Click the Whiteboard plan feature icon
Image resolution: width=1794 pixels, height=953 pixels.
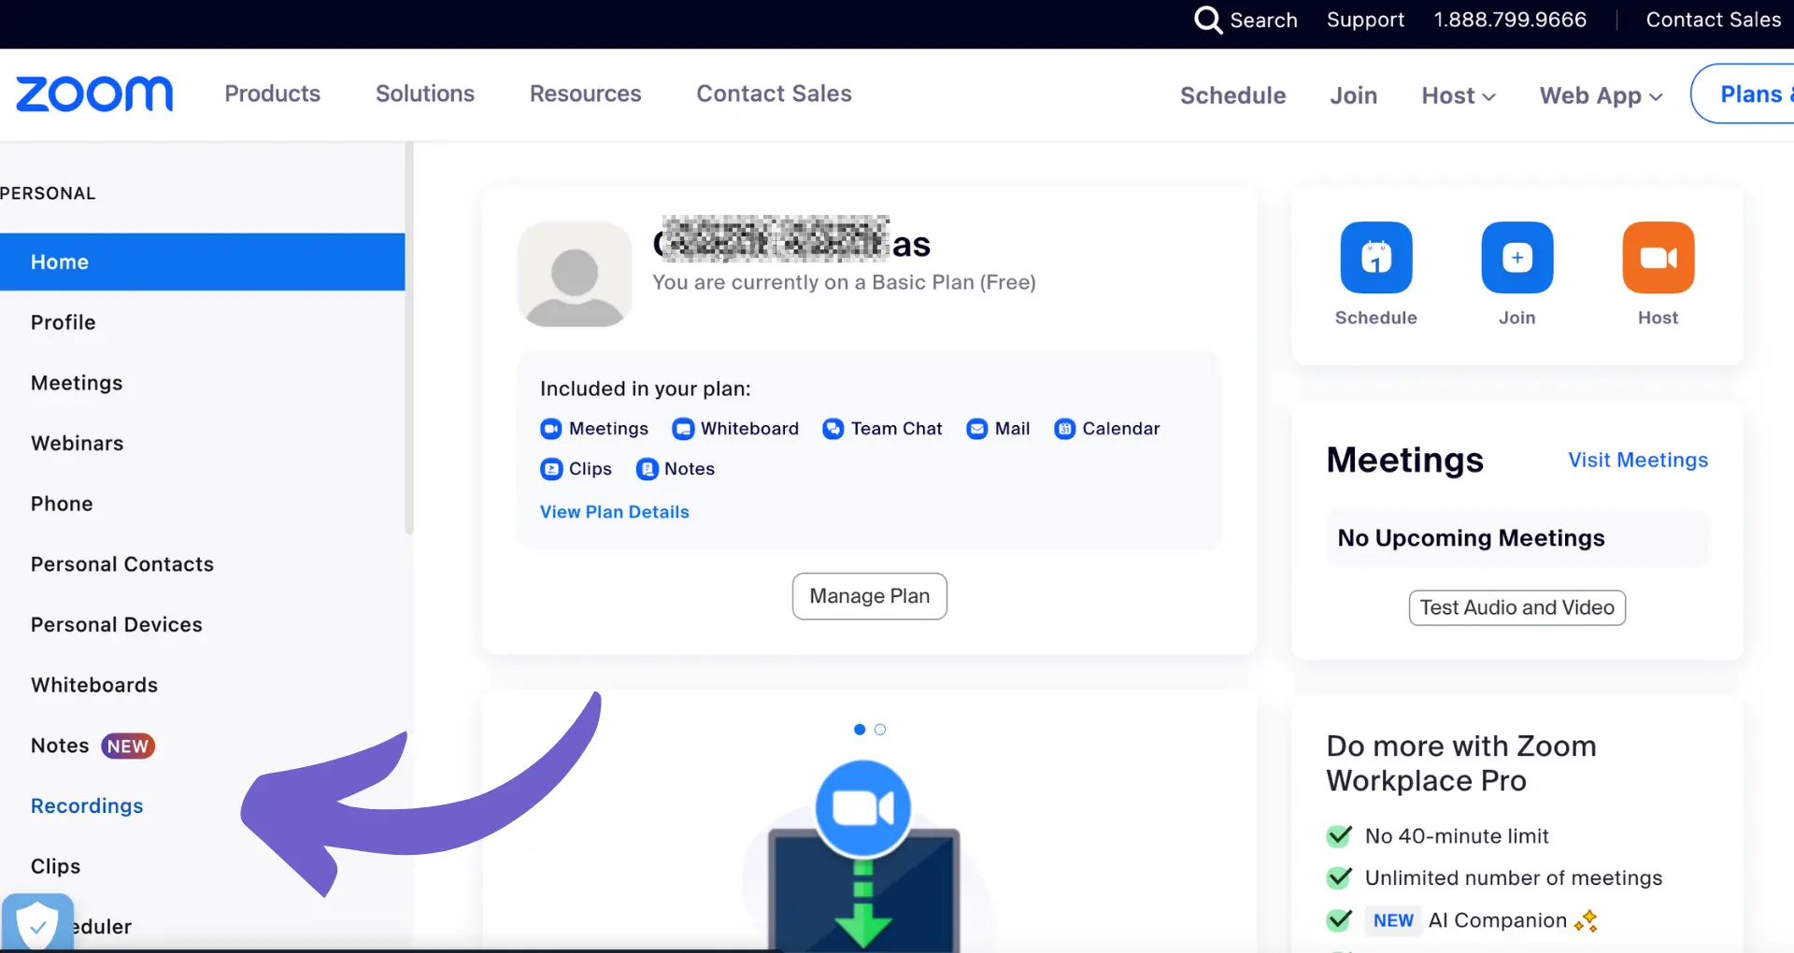pos(683,429)
